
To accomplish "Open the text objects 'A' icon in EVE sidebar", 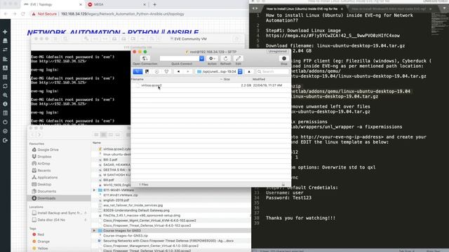I will (x=5, y=68).
